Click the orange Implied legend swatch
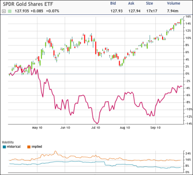The width and height of the screenshot is (193, 175). (28, 147)
